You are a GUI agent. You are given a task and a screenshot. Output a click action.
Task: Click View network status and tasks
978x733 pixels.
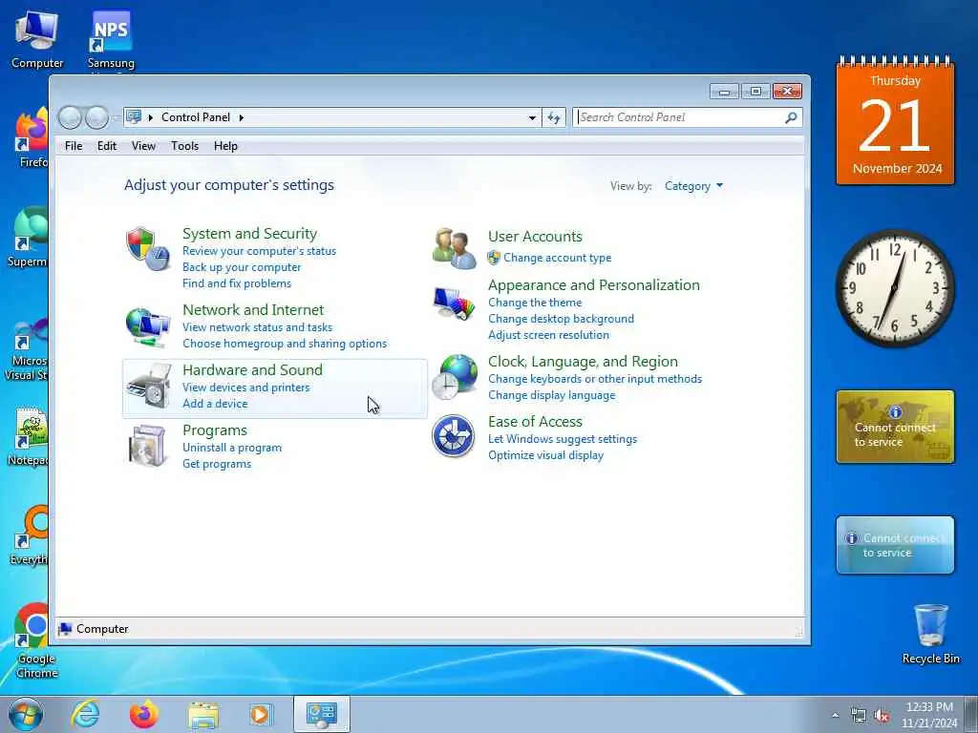coord(257,327)
